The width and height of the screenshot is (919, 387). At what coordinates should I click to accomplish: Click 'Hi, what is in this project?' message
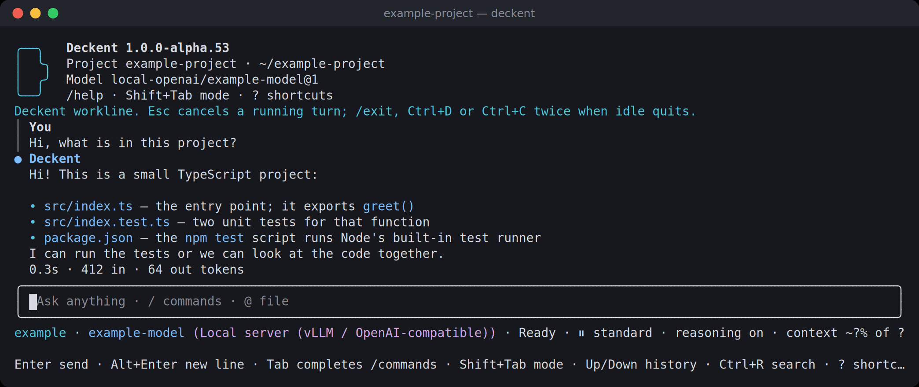tap(133, 143)
